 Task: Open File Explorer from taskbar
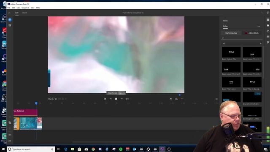click(x=73, y=149)
